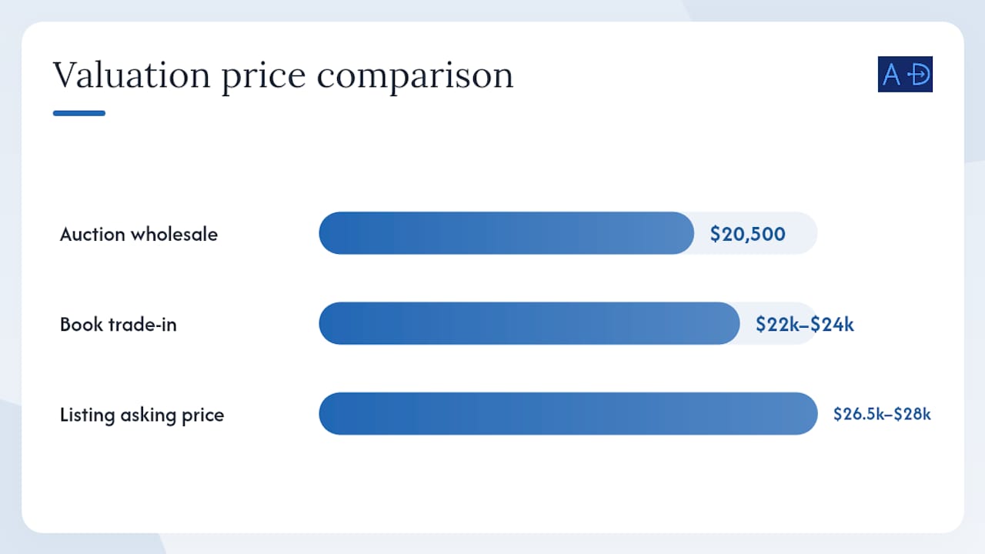Select the Listing asking price label
The height and width of the screenshot is (554, 985).
[142, 415]
